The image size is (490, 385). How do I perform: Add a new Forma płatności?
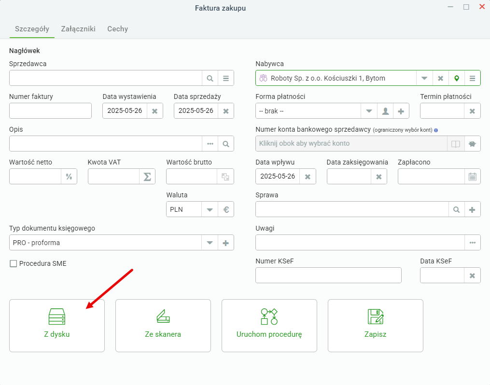401,111
